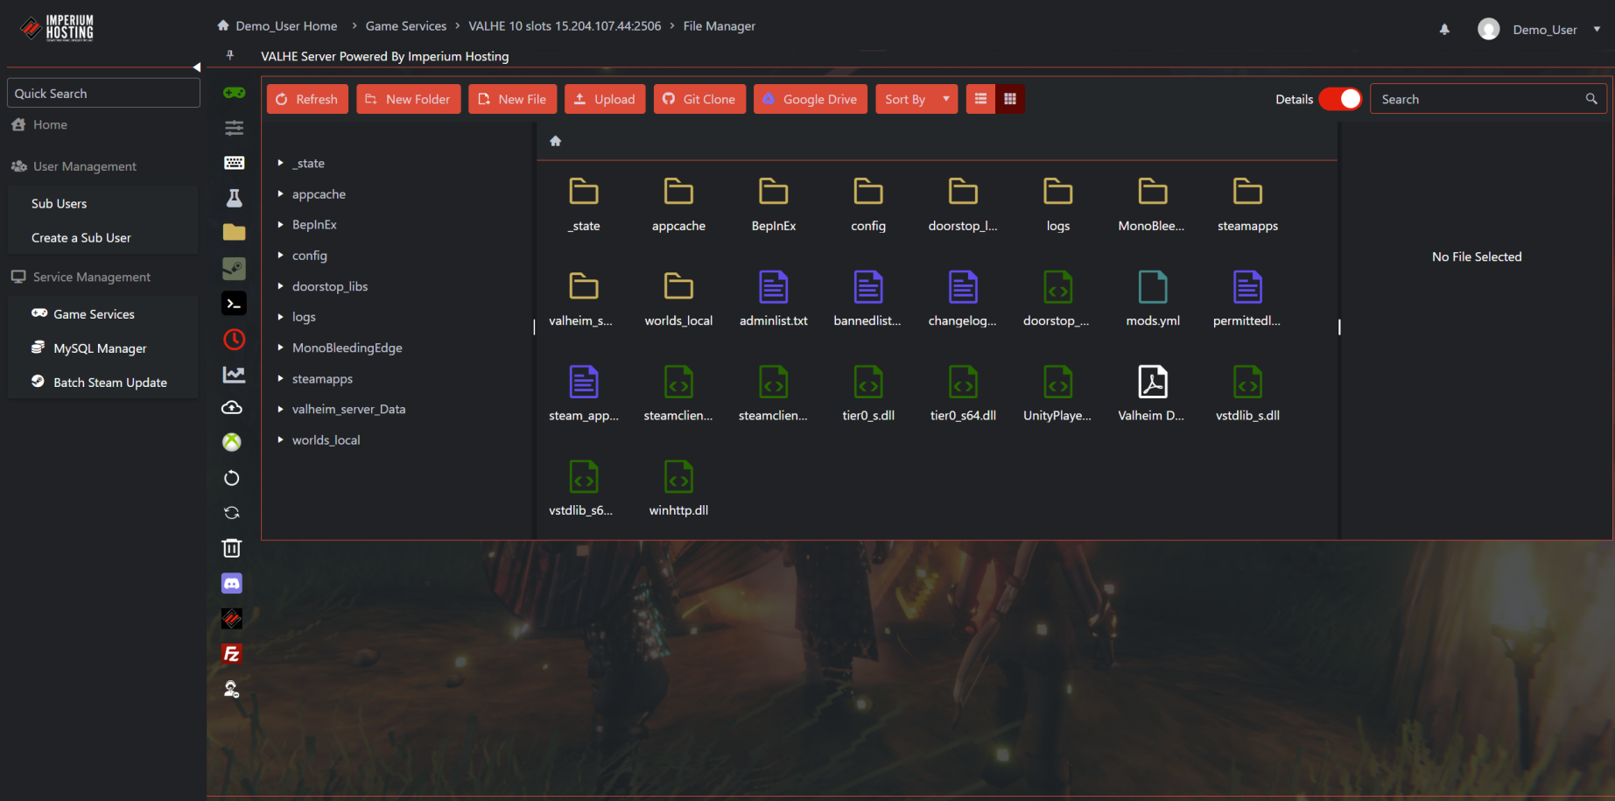Click the Refresh button
This screenshot has height=801, width=1615.
tap(307, 99)
